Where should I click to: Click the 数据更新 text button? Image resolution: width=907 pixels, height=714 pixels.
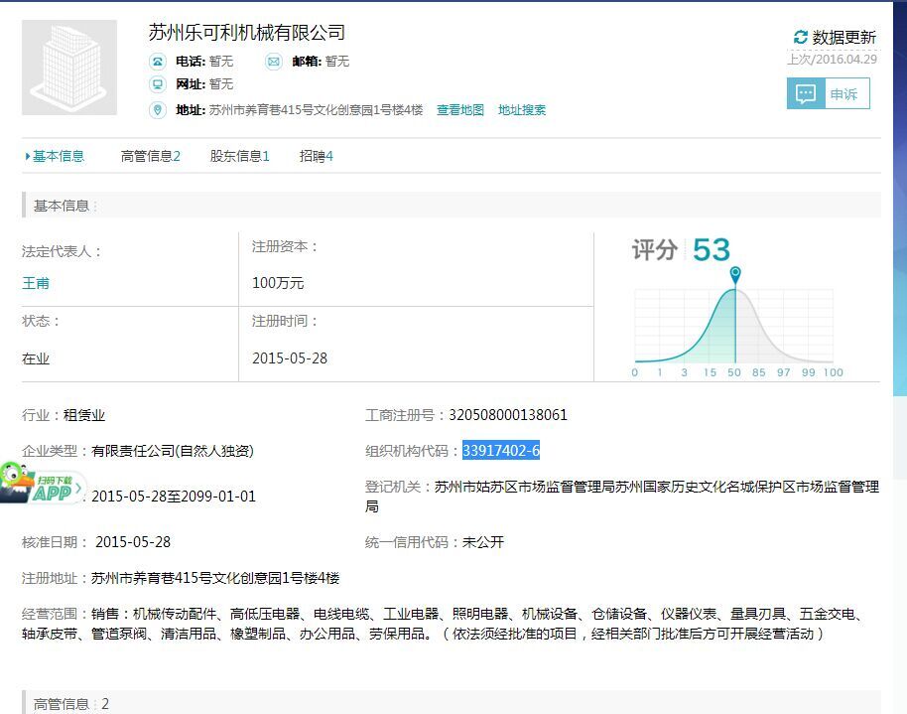point(844,38)
